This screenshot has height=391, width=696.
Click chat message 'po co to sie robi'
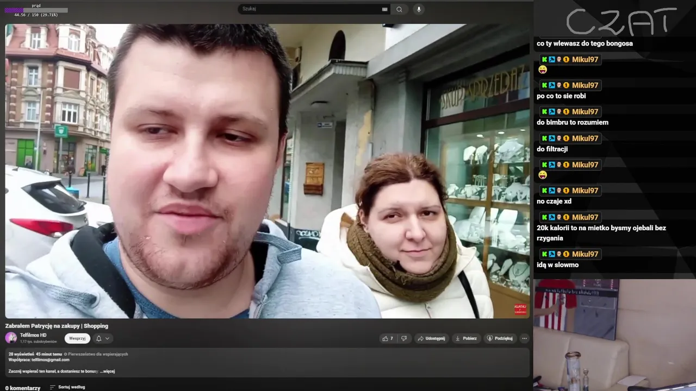click(x=561, y=96)
